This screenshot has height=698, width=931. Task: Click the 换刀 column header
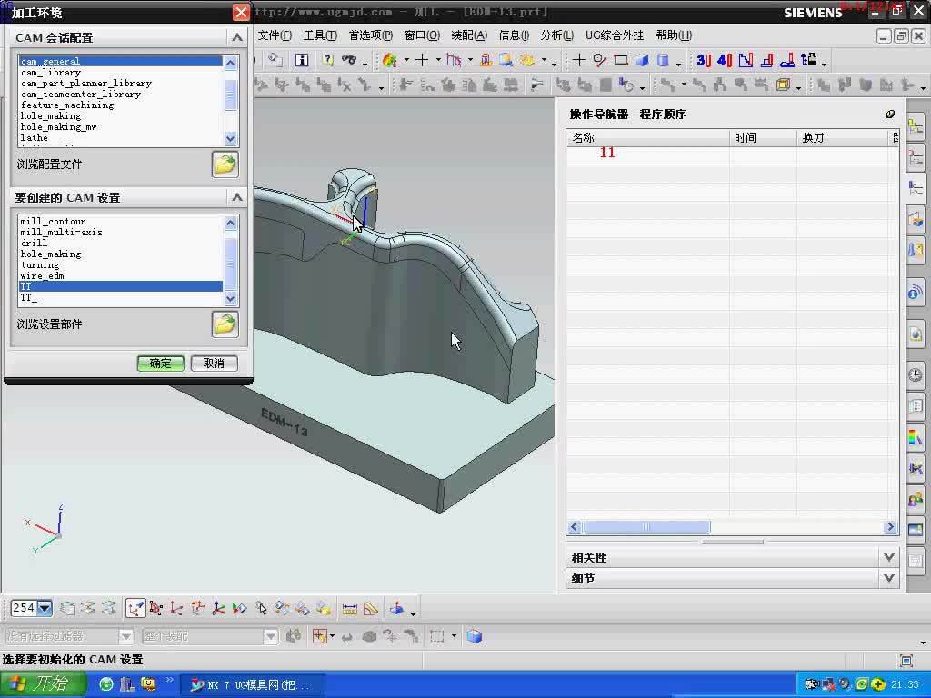pyautogui.click(x=843, y=138)
